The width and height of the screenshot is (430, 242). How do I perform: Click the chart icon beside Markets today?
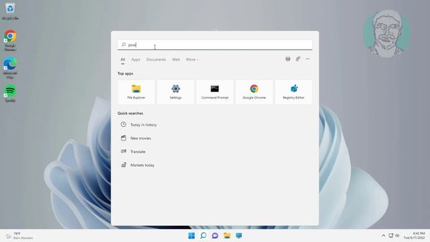tap(124, 165)
